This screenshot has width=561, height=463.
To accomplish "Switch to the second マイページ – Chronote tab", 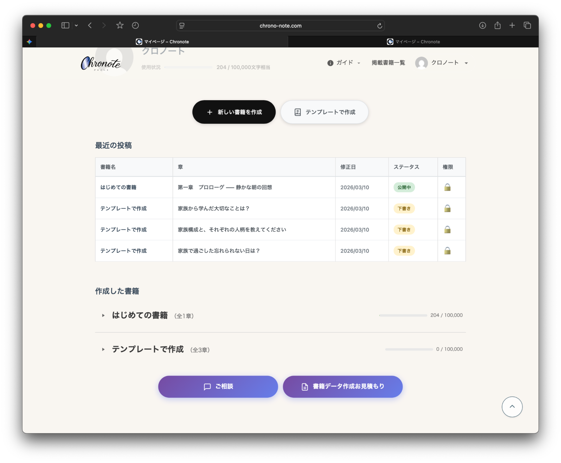I will (414, 42).
